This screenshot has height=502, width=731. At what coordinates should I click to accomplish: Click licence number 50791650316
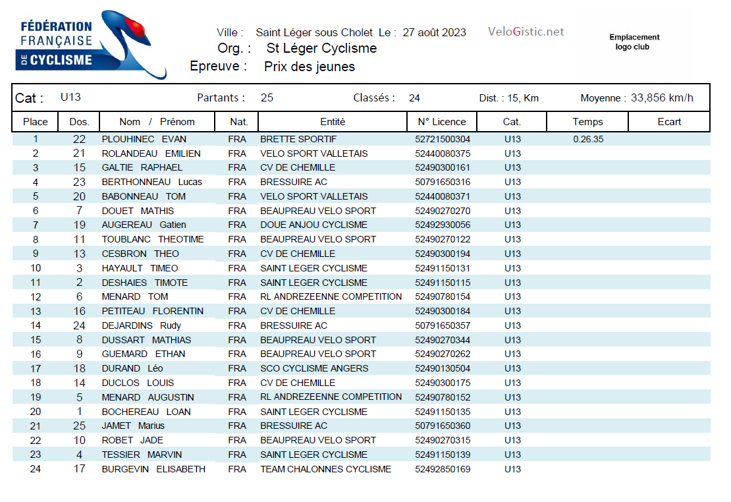(443, 182)
